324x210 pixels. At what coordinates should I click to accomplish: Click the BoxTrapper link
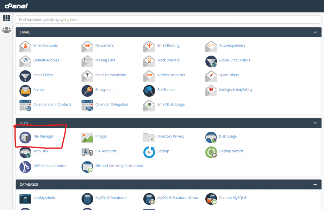point(166,90)
